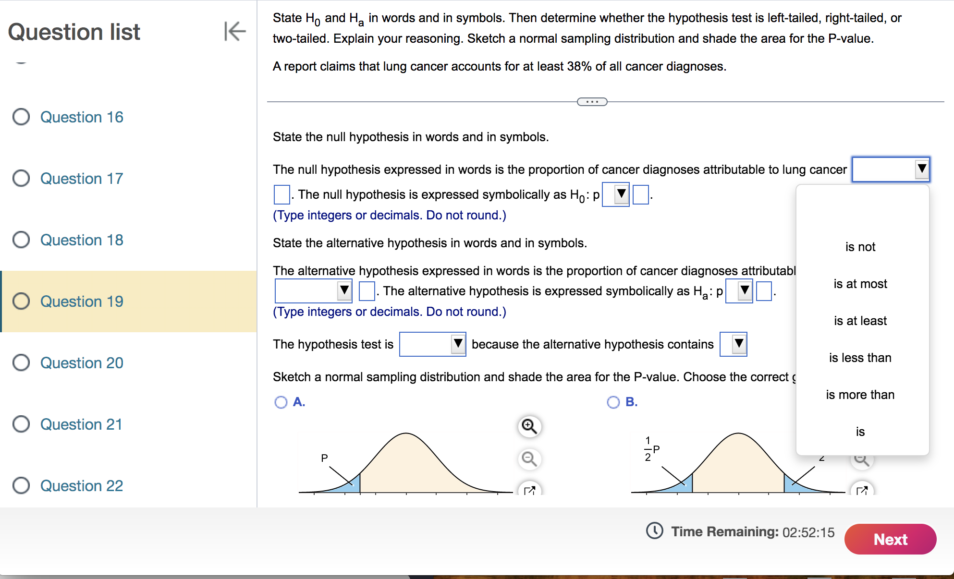Viewport: 954px width, 579px height.
Task: Select answer choice A radio button
Action: 281,402
